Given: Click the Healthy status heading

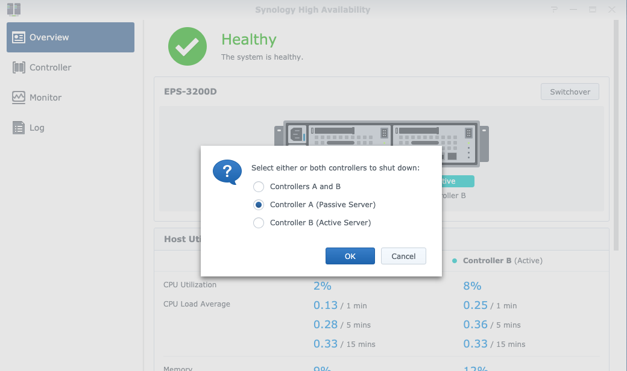Looking at the screenshot, I should 249,40.
